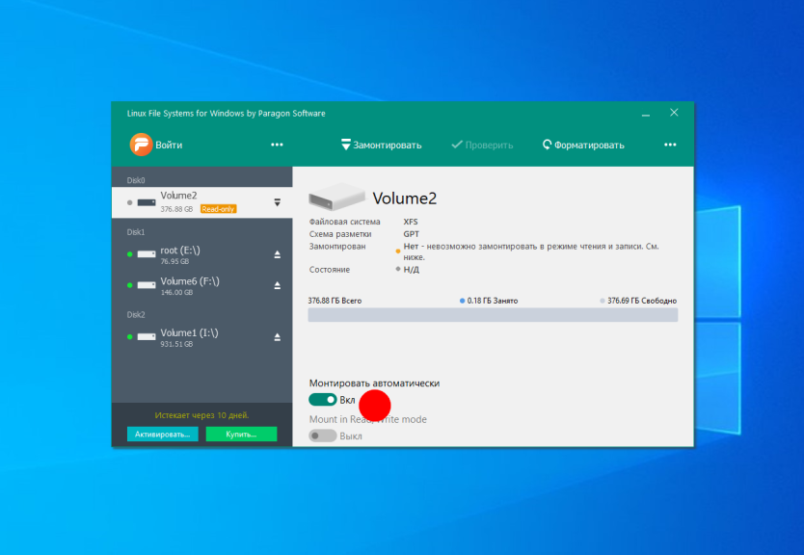Click the Форматировать toolbar icon
The height and width of the screenshot is (555, 804).
coord(547,145)
